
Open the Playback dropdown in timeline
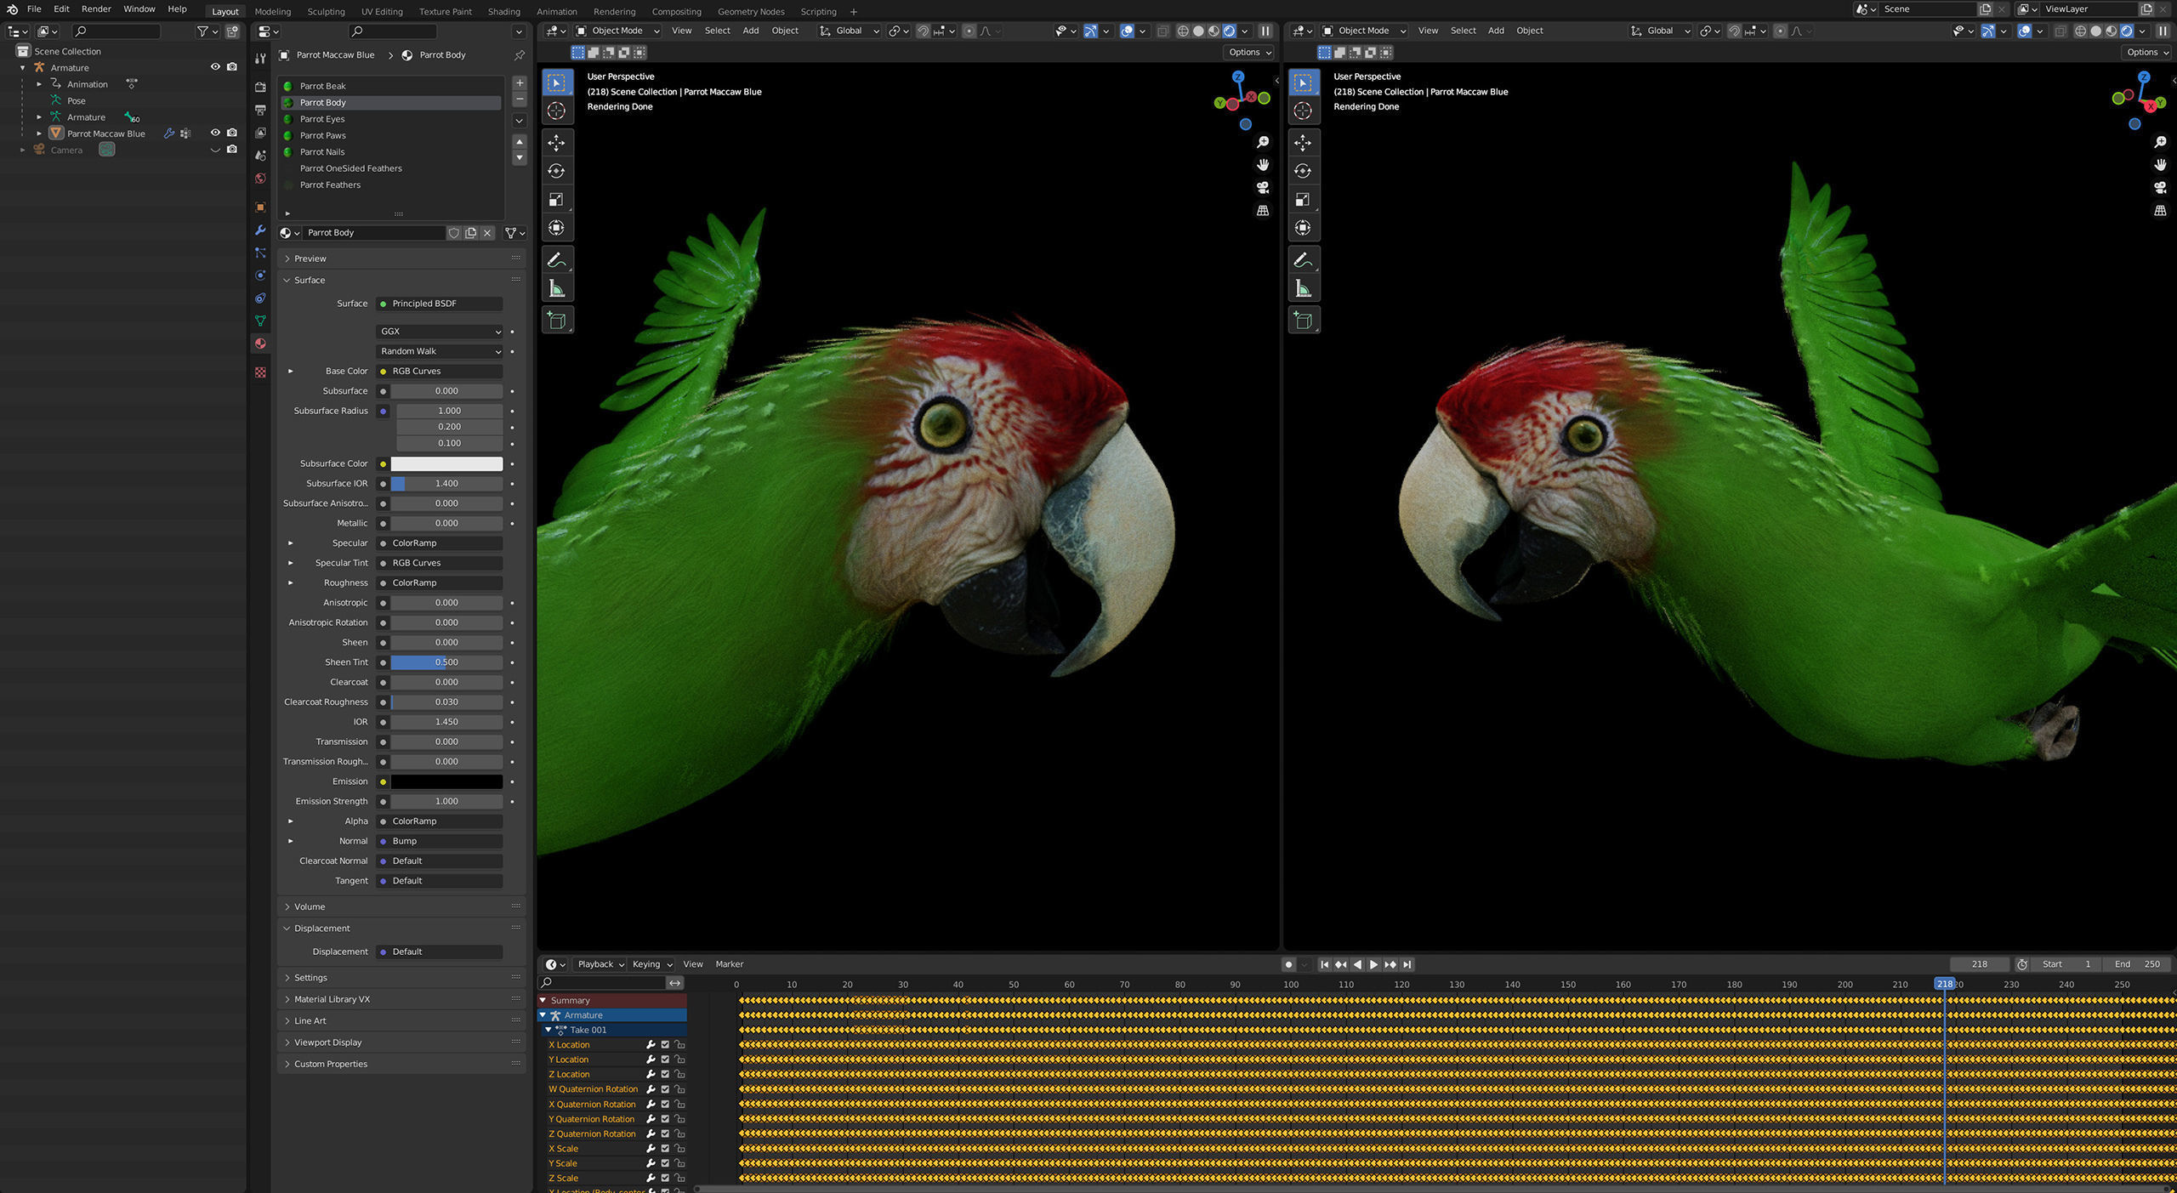tap(600, 964)
